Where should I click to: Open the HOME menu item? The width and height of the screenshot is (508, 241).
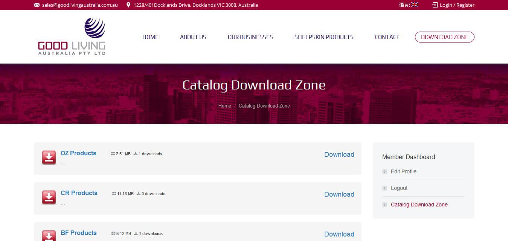[x=150, y=37]
